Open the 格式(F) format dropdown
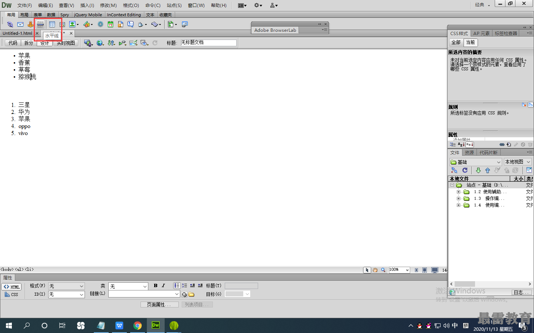 66,286
